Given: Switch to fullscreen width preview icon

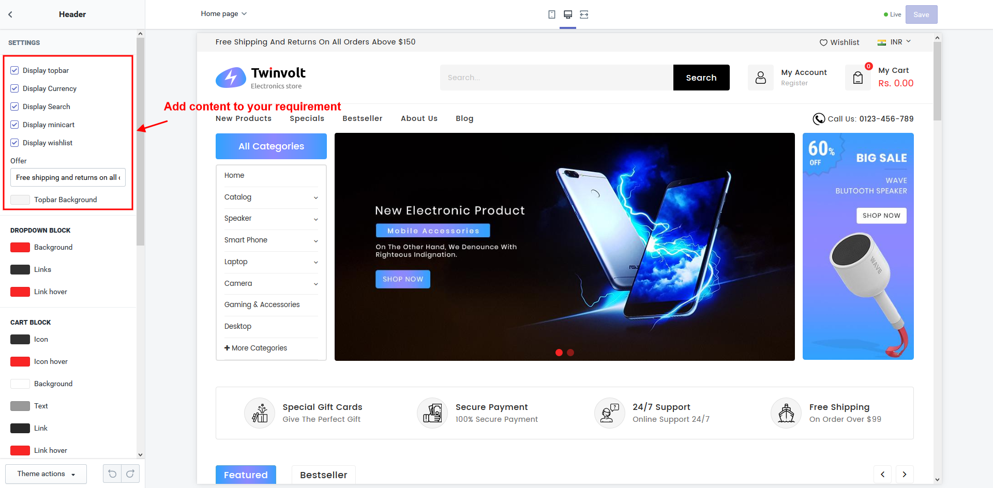Looking at the screenshot, I should pyautogui.click(x=584, y=14).
